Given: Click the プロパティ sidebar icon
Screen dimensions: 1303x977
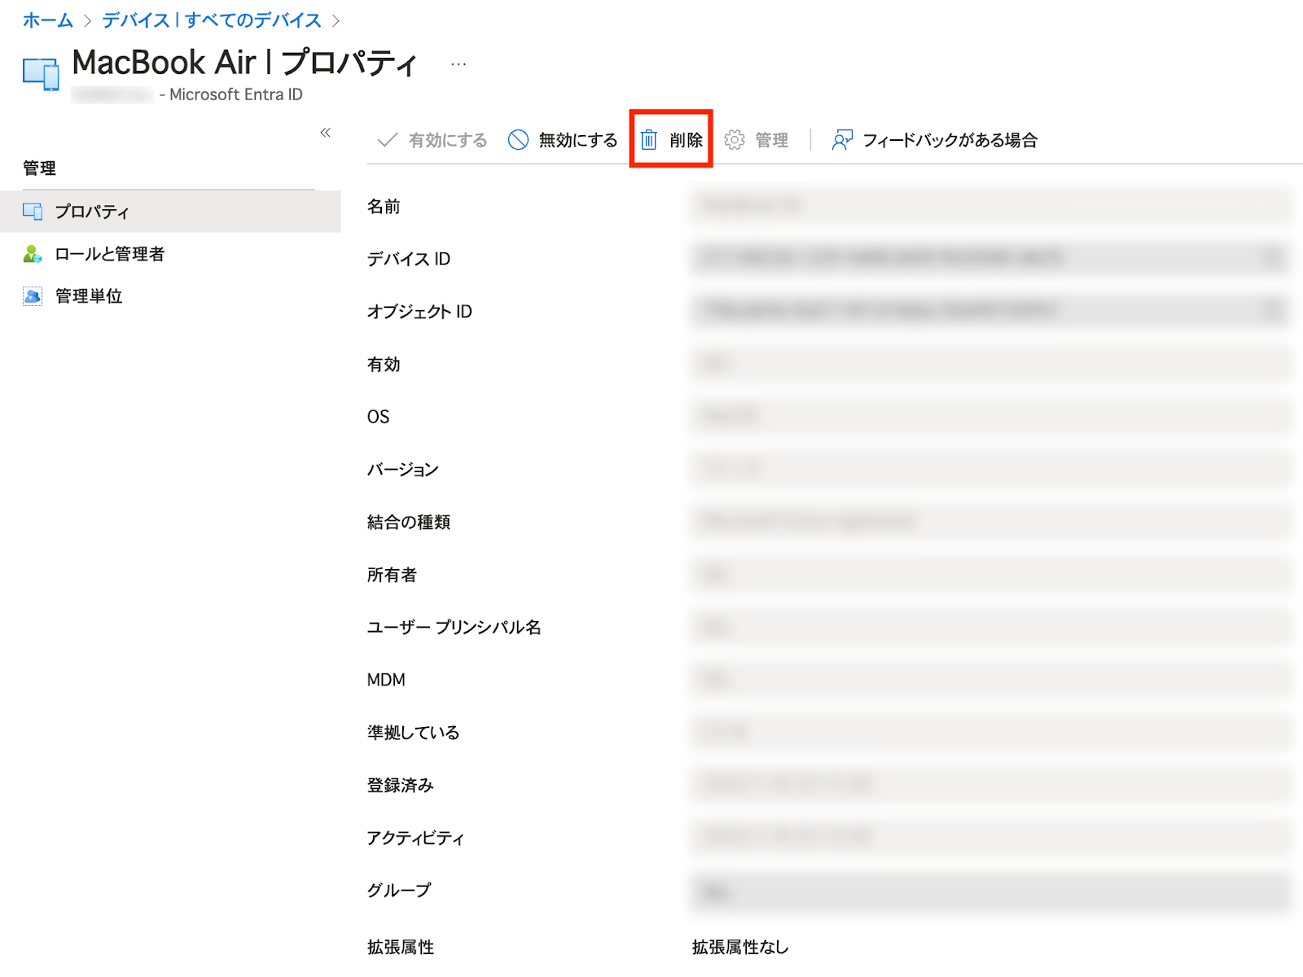Looking at the screenshot, I should [x=33, y=212].
